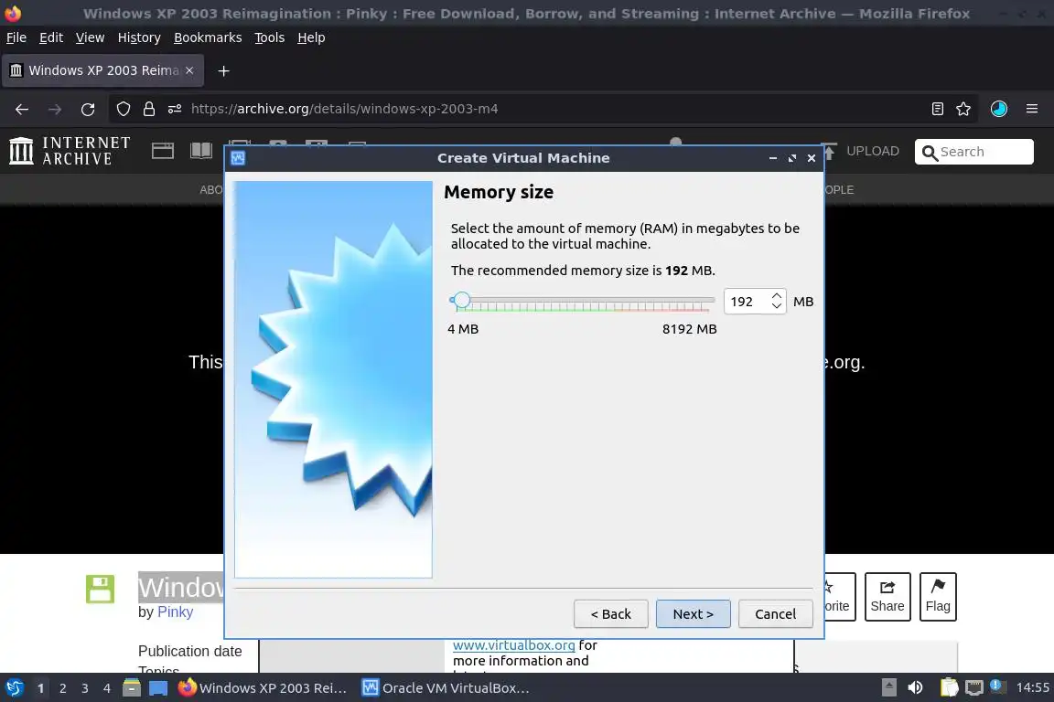Activate Oracle VM VirtualBox taskbar entry
1054x702 pixels.
(x=446, y=688)
